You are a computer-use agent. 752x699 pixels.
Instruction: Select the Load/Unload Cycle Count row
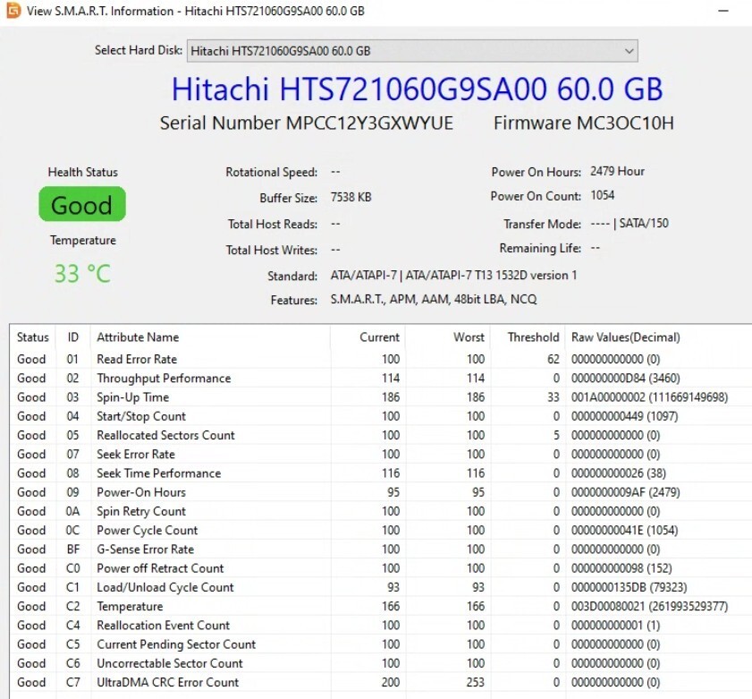coord(381,587)
